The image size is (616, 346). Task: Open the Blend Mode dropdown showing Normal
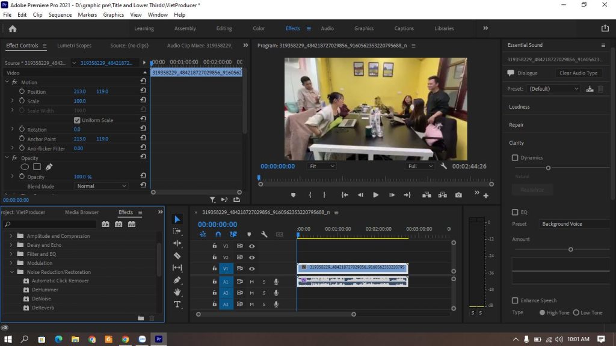(100, 186)
